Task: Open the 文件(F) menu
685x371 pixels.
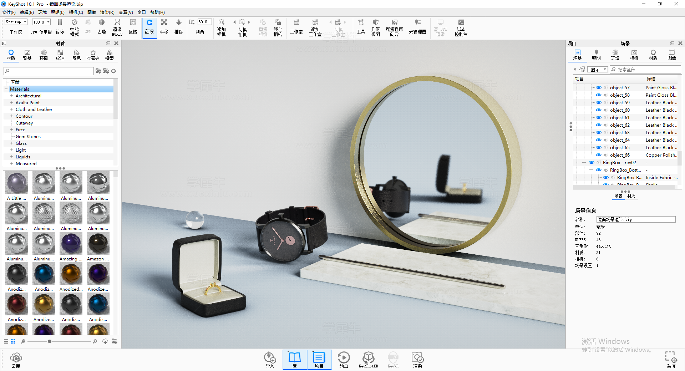Action: (x=9, y=12)
